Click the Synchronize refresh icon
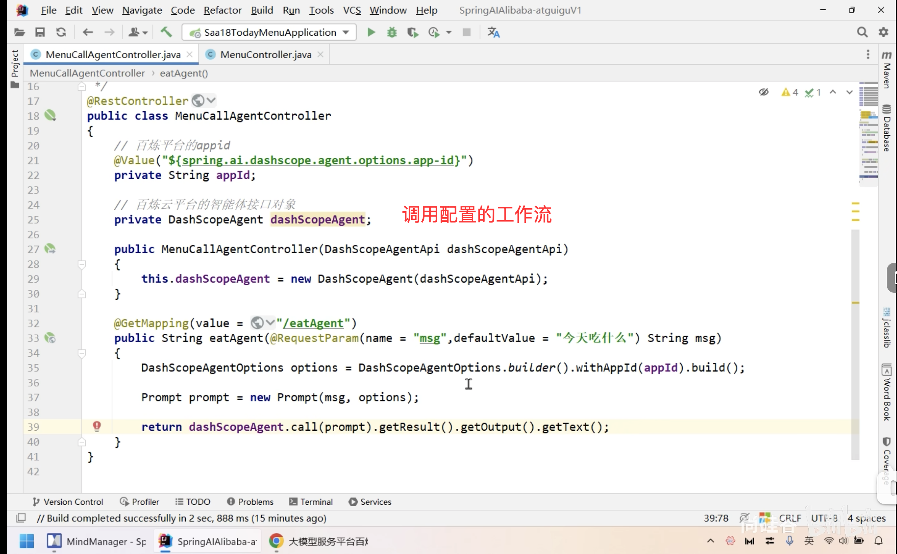This screenshot has width=897, height=554. 61,32
